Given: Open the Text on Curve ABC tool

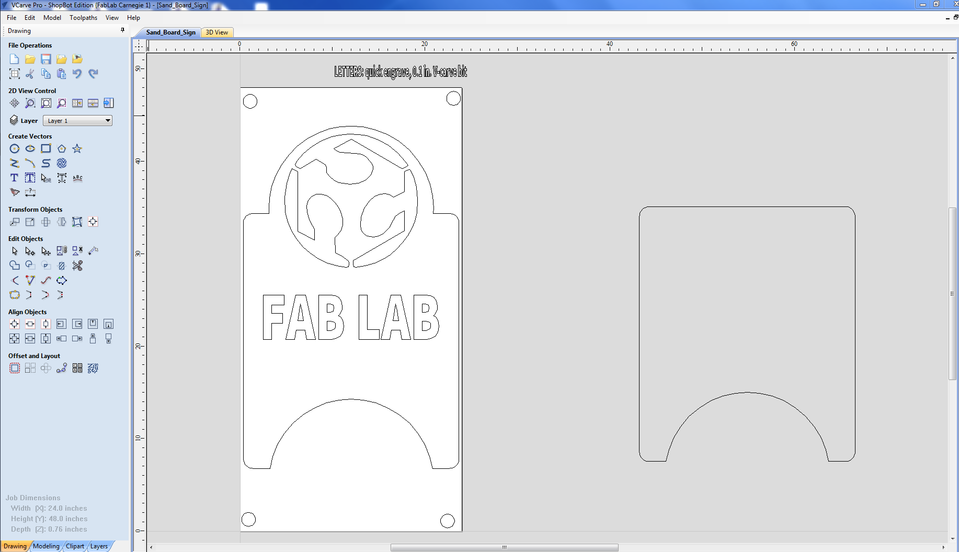Looking at the screenshot, I should (x=77, y=178).
